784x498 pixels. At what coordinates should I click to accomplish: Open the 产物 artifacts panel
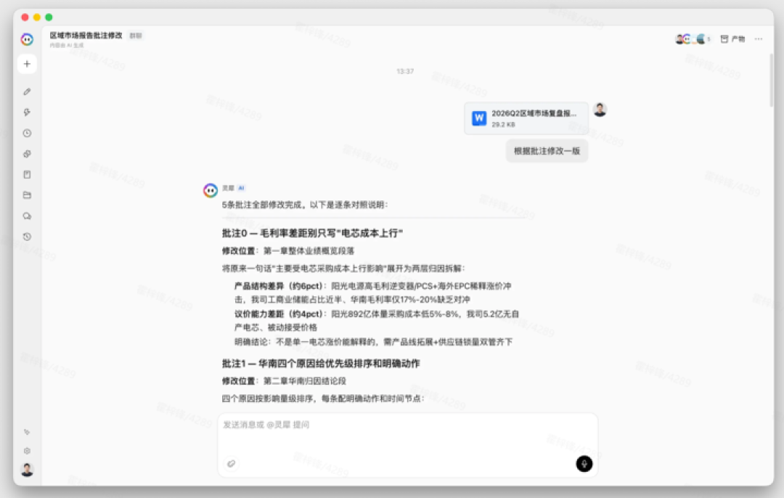732,39
